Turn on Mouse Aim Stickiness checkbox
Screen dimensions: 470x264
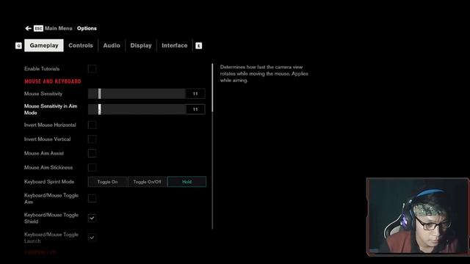click(93, 167)
